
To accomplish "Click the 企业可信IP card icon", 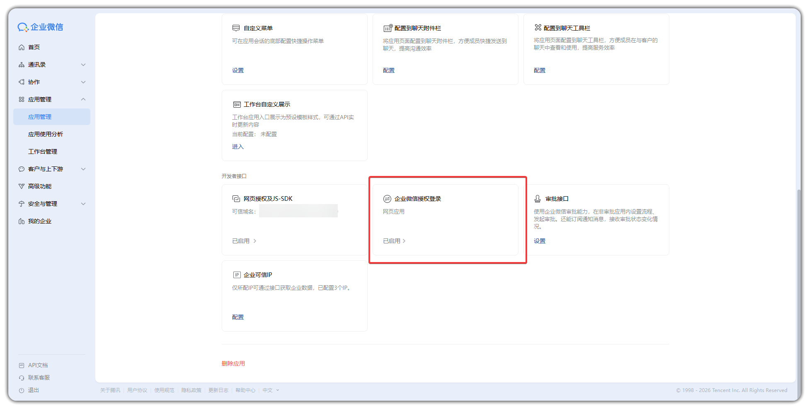I will point(237,274).
